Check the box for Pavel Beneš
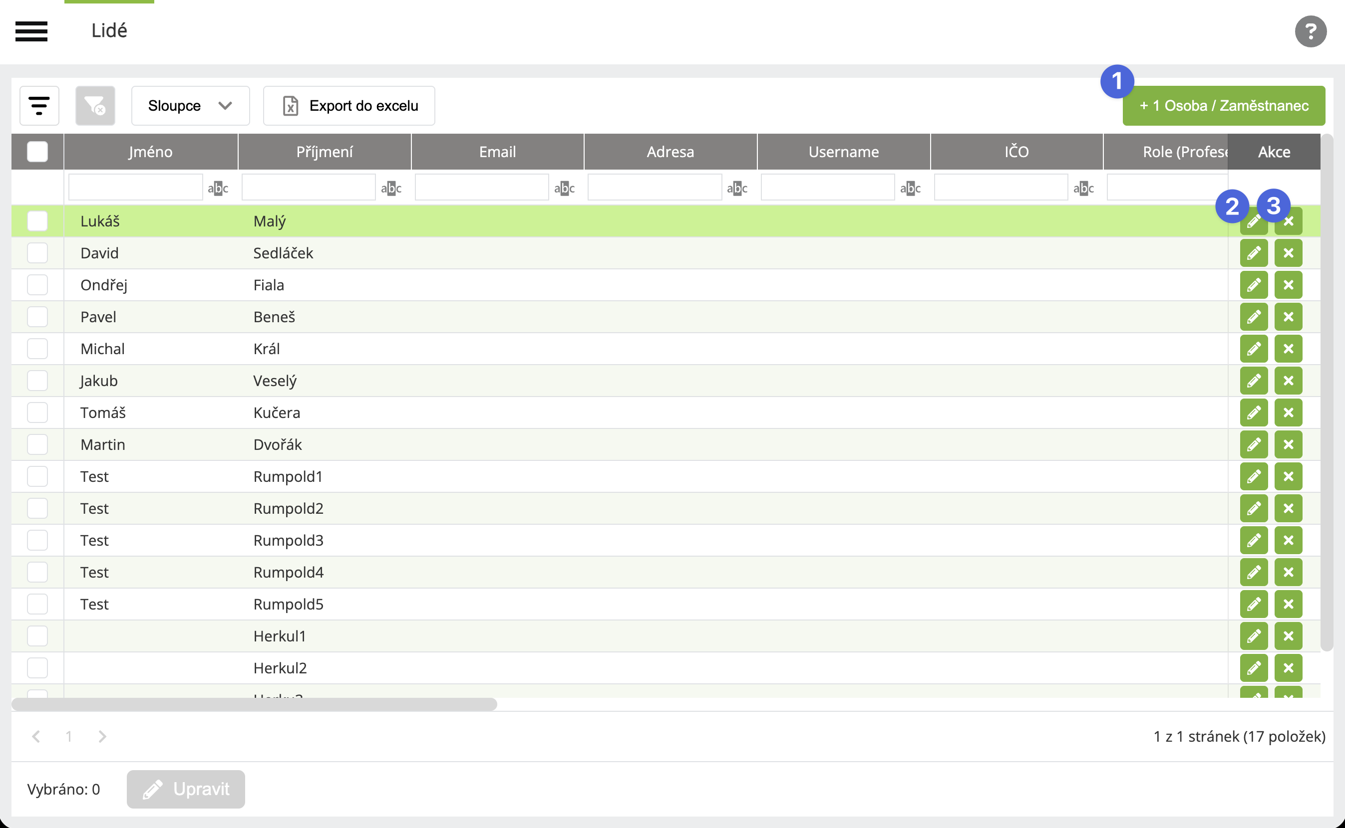Viewport: 1345px width, 828px height. coord(37,317)
